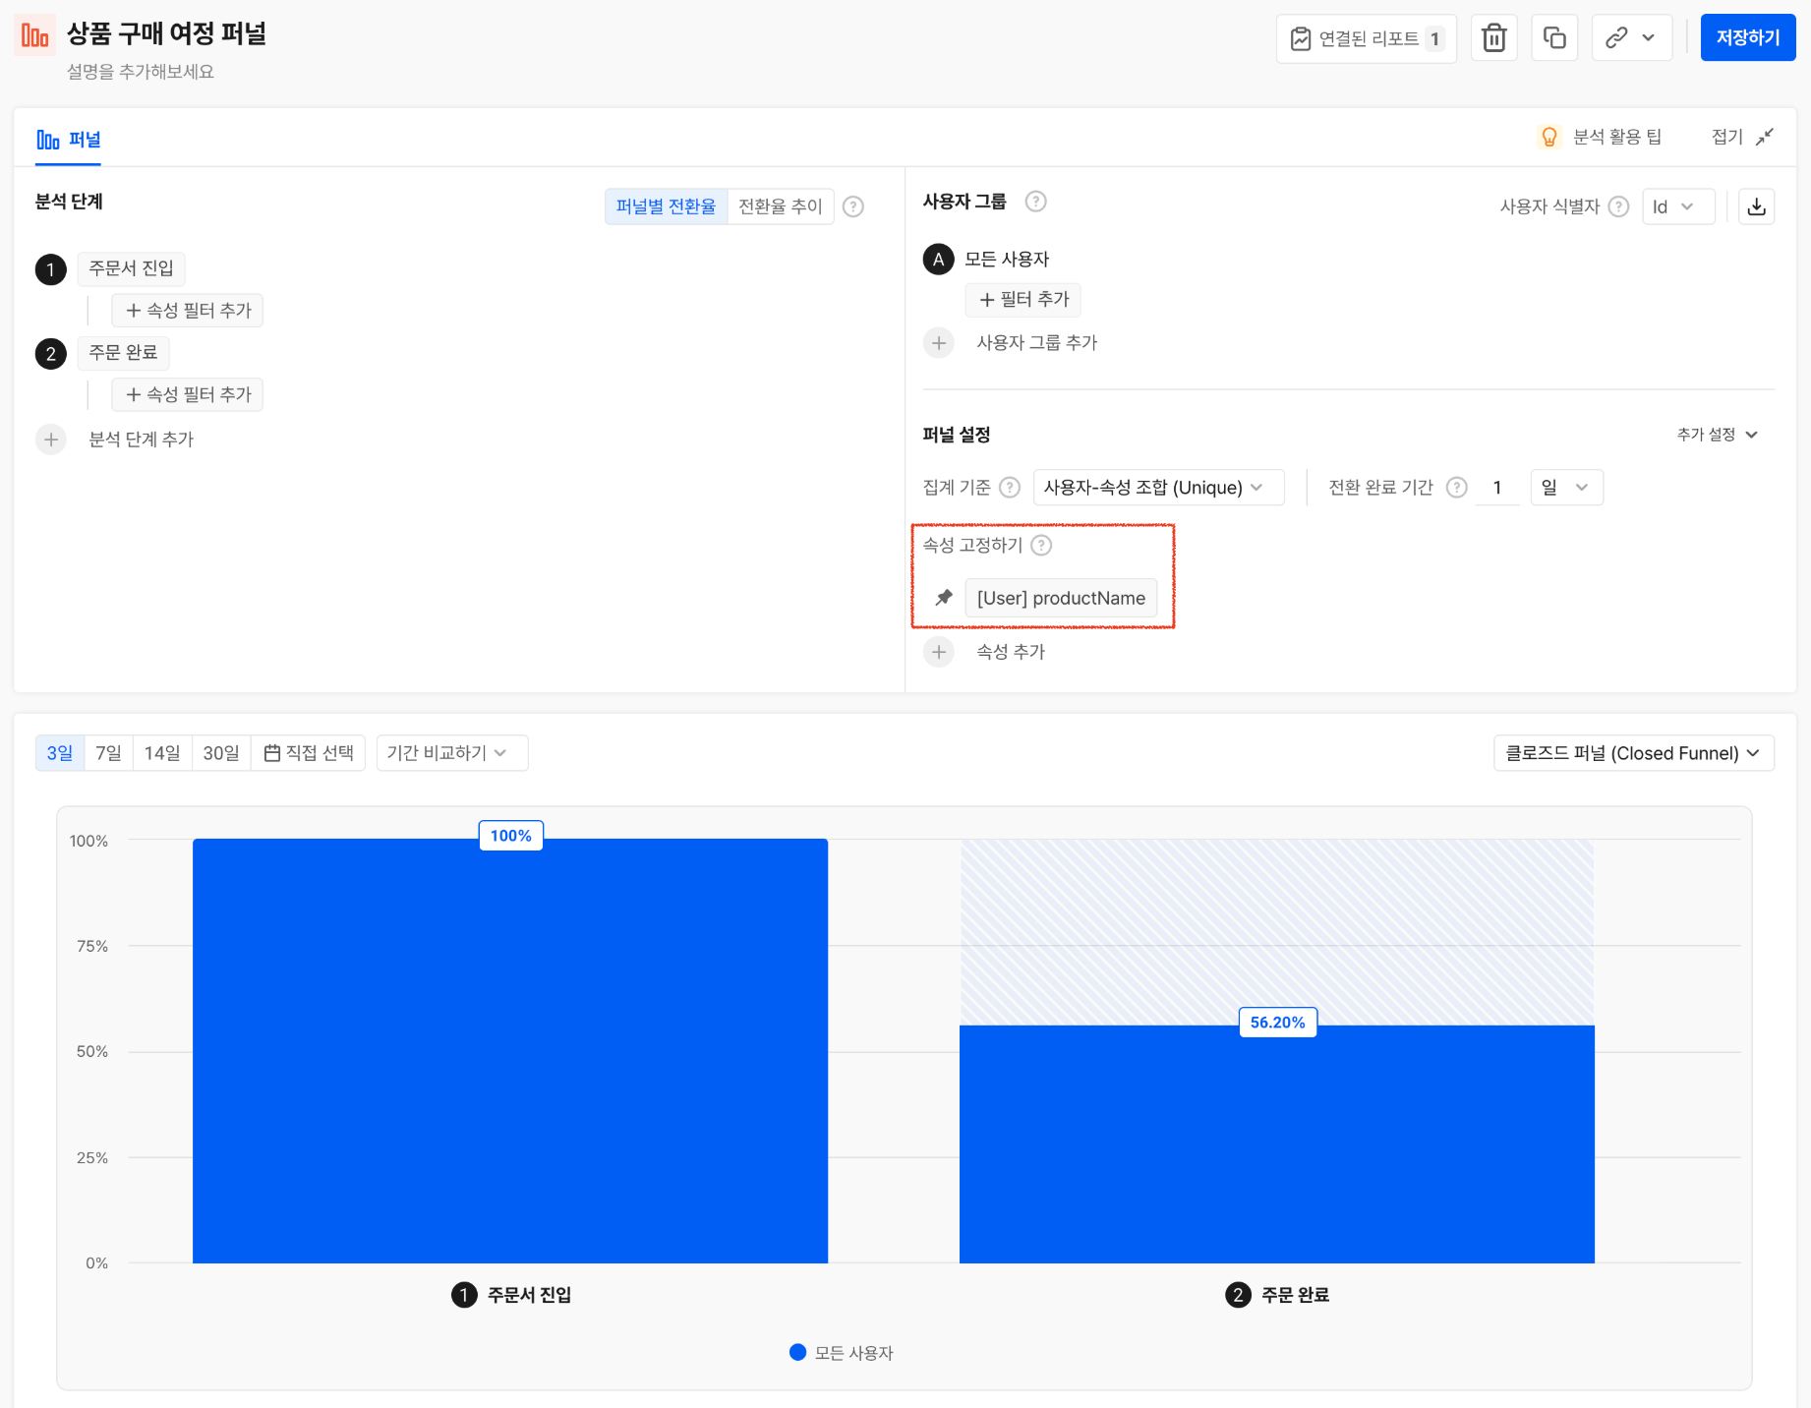Click step 1 주문서 진입 event
The width and height of the screenshot is (1811, 1408).
tap(131, 268)
